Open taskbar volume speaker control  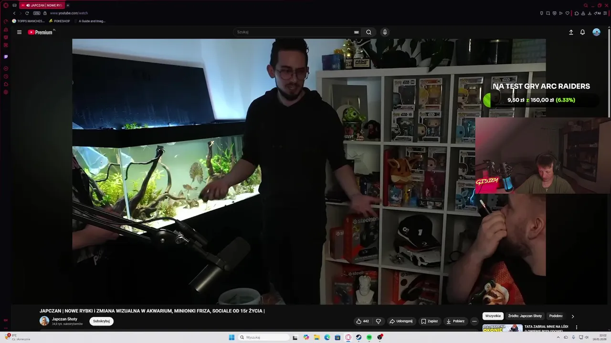587,337
